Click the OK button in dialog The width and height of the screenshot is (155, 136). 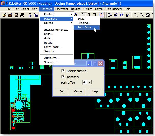(x=62, y=91)
